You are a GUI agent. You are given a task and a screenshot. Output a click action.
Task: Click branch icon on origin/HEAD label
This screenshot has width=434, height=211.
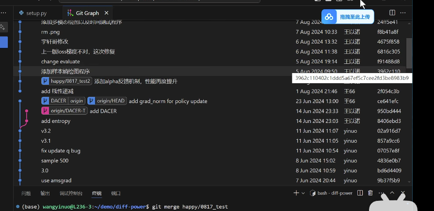pos(91,101)
